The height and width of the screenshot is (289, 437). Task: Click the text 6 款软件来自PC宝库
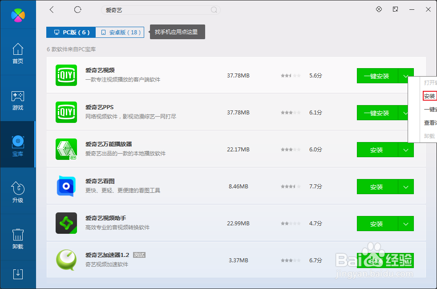(x=71, y=49)
